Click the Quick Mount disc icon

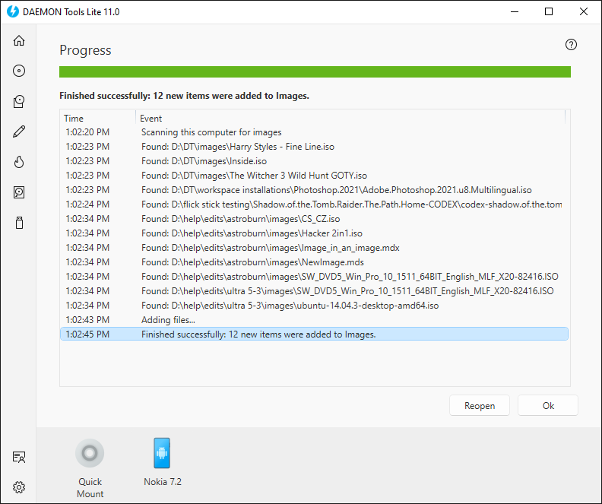(x=90, y=453)
